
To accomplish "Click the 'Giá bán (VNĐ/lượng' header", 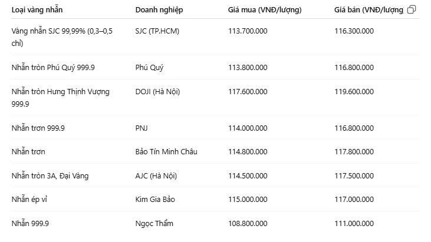I will coord(369,10).
